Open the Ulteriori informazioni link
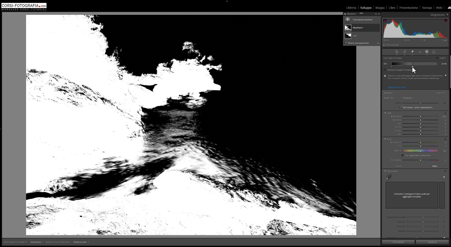Screen dimensions: 451x247 coord(397,87)
